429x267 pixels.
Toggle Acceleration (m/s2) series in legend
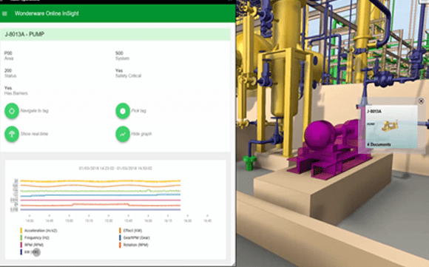pos(41,231)
